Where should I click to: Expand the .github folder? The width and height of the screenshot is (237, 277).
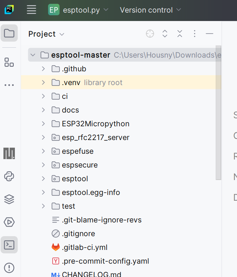[x=43, y=69]
